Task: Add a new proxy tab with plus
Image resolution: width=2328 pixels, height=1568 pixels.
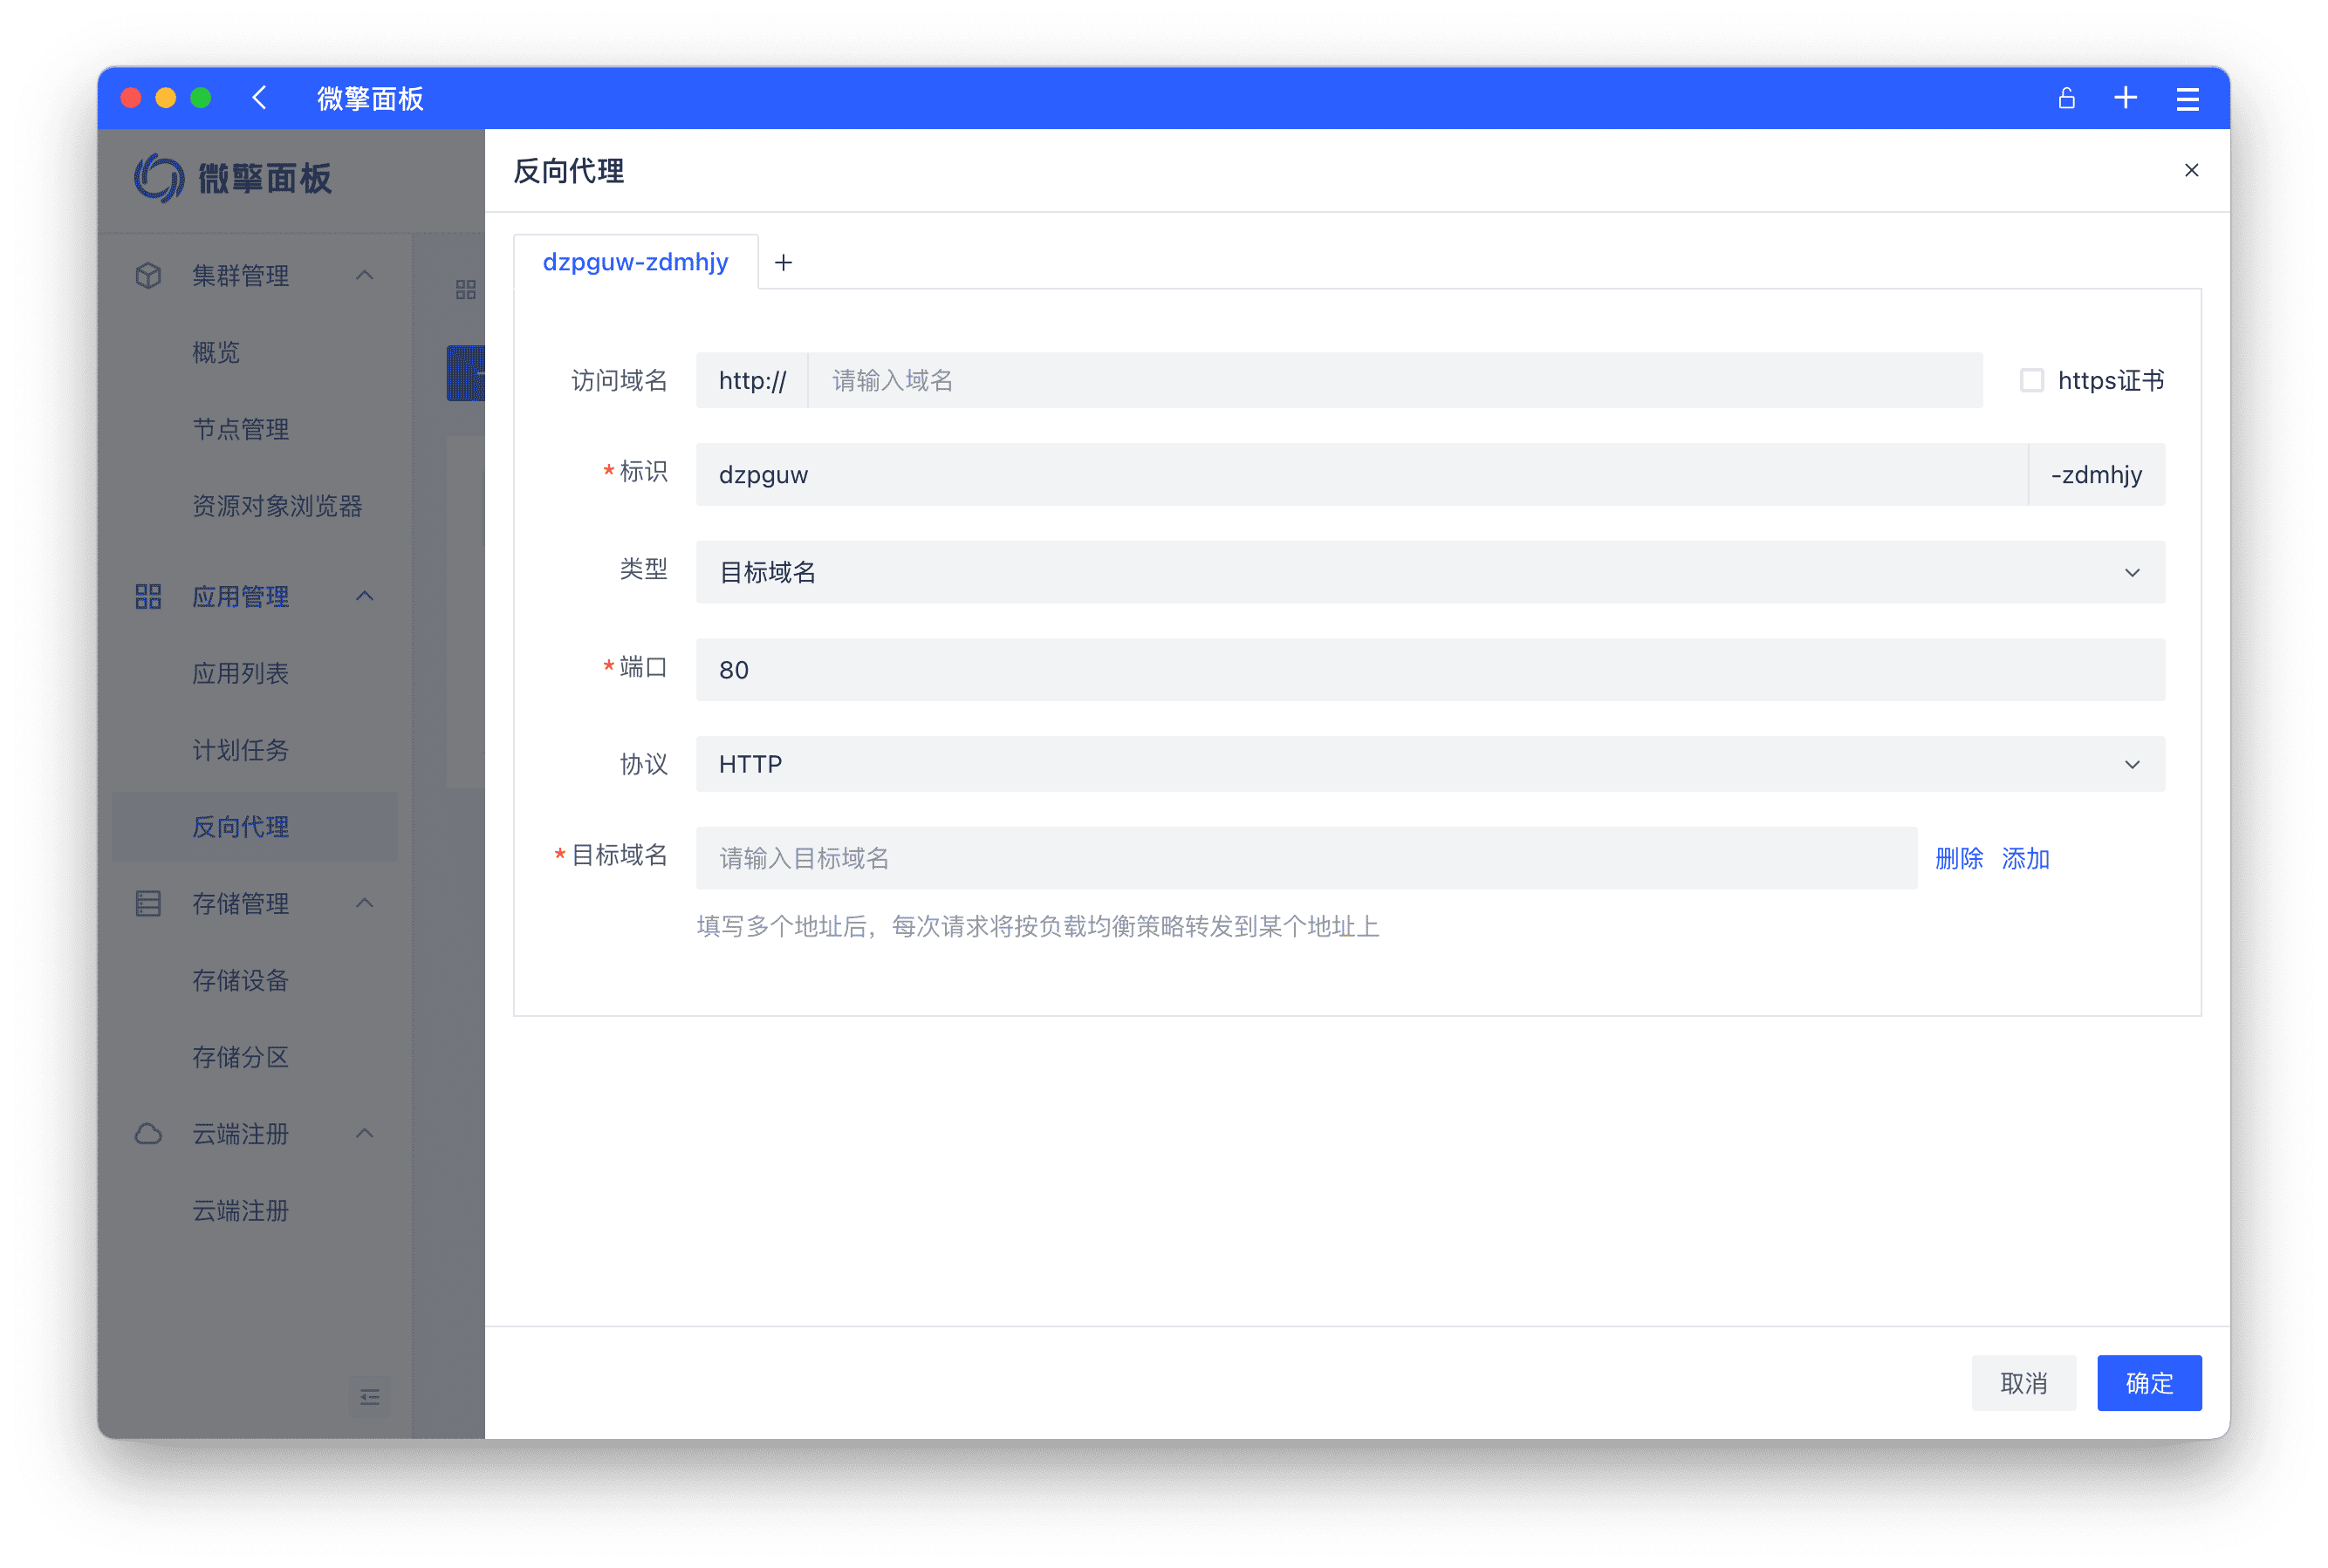Action: 784,263
